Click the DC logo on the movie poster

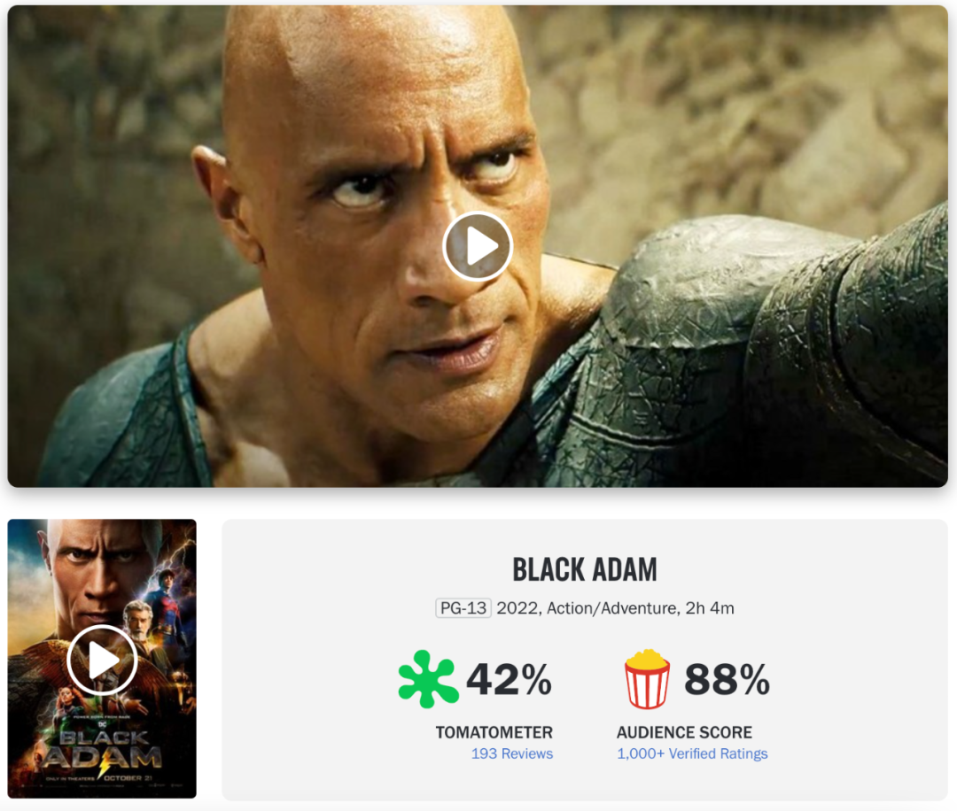click(102, 724)
